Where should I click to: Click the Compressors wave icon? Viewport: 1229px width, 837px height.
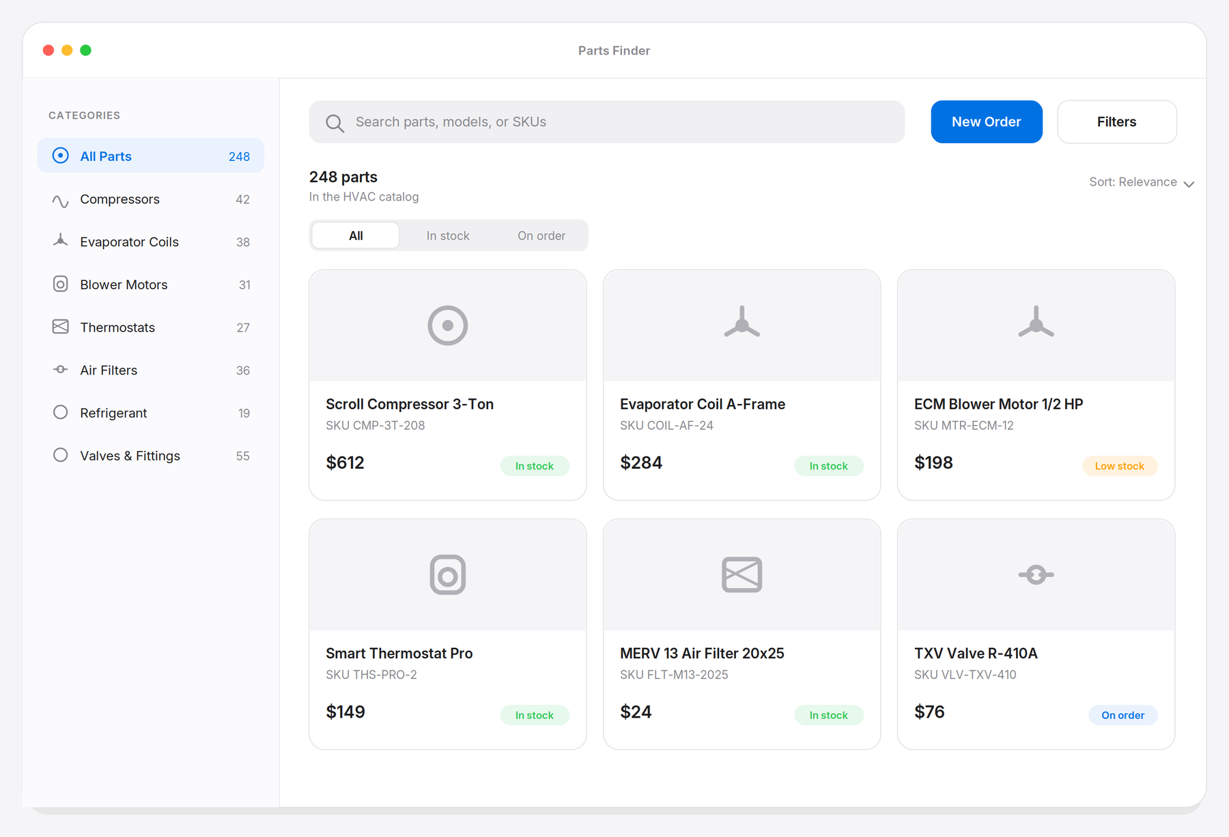[x=61, y=200]
